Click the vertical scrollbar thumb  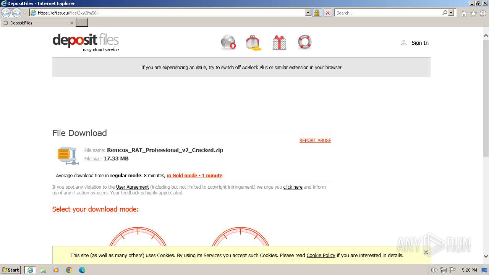tap(486, 98)
